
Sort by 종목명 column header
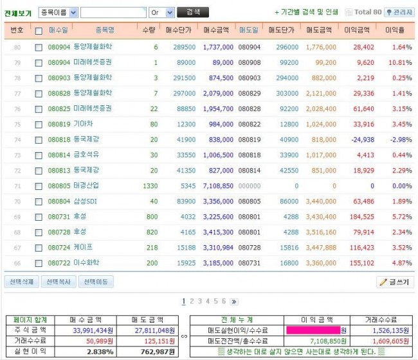[x=105, y=30]
